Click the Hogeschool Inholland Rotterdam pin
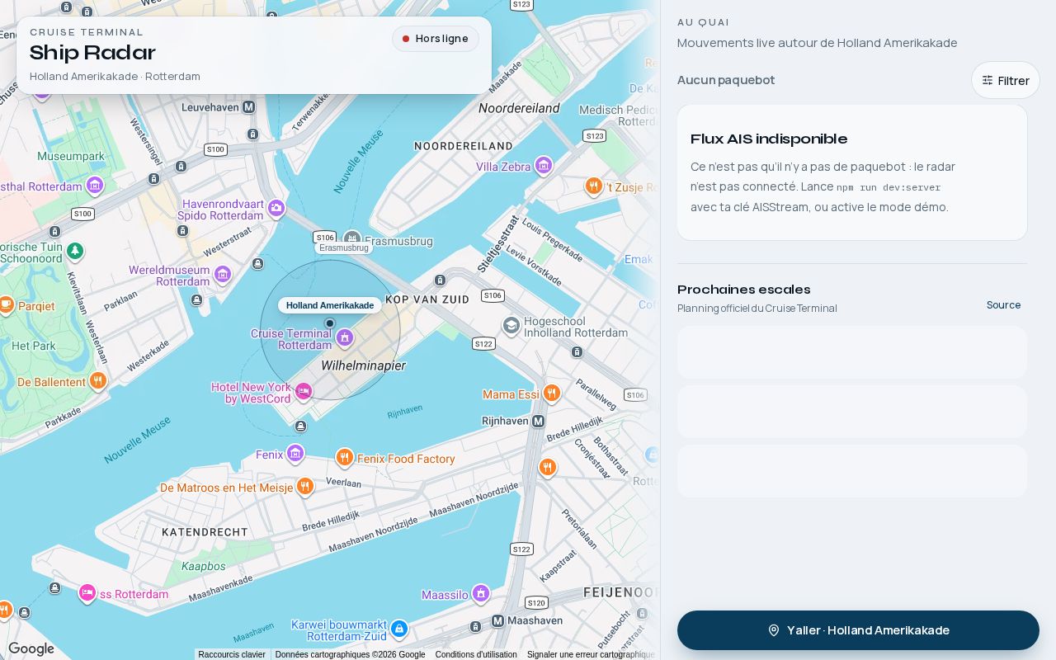Screen dimensions: 1056x660 511,325
